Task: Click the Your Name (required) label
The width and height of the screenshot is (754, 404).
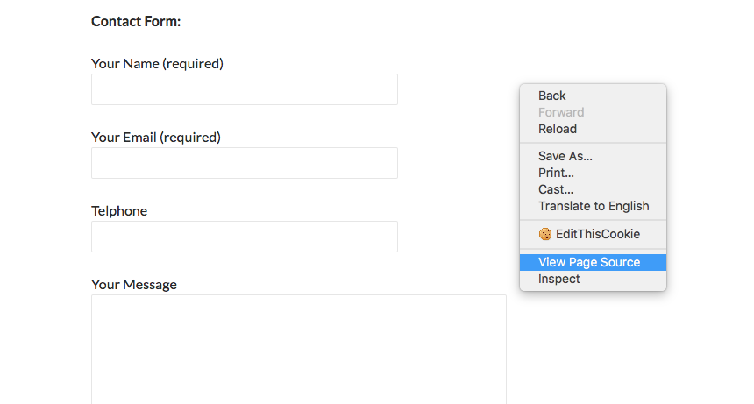Action: click(x=157, y=64)
